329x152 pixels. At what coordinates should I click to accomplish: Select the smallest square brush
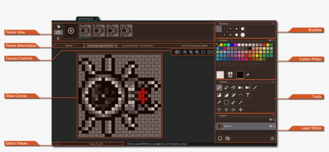coord(219,29)
